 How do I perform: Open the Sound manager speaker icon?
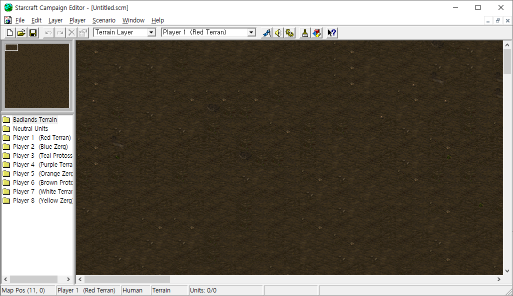click(278, 32)
